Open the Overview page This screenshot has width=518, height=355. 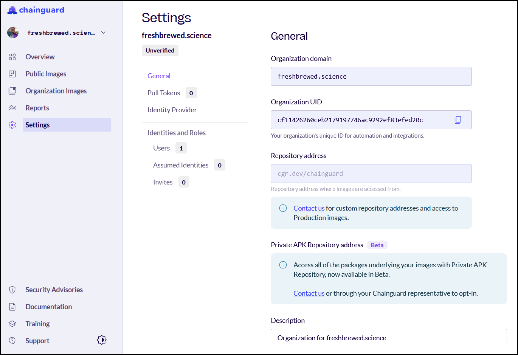(40, 57)
